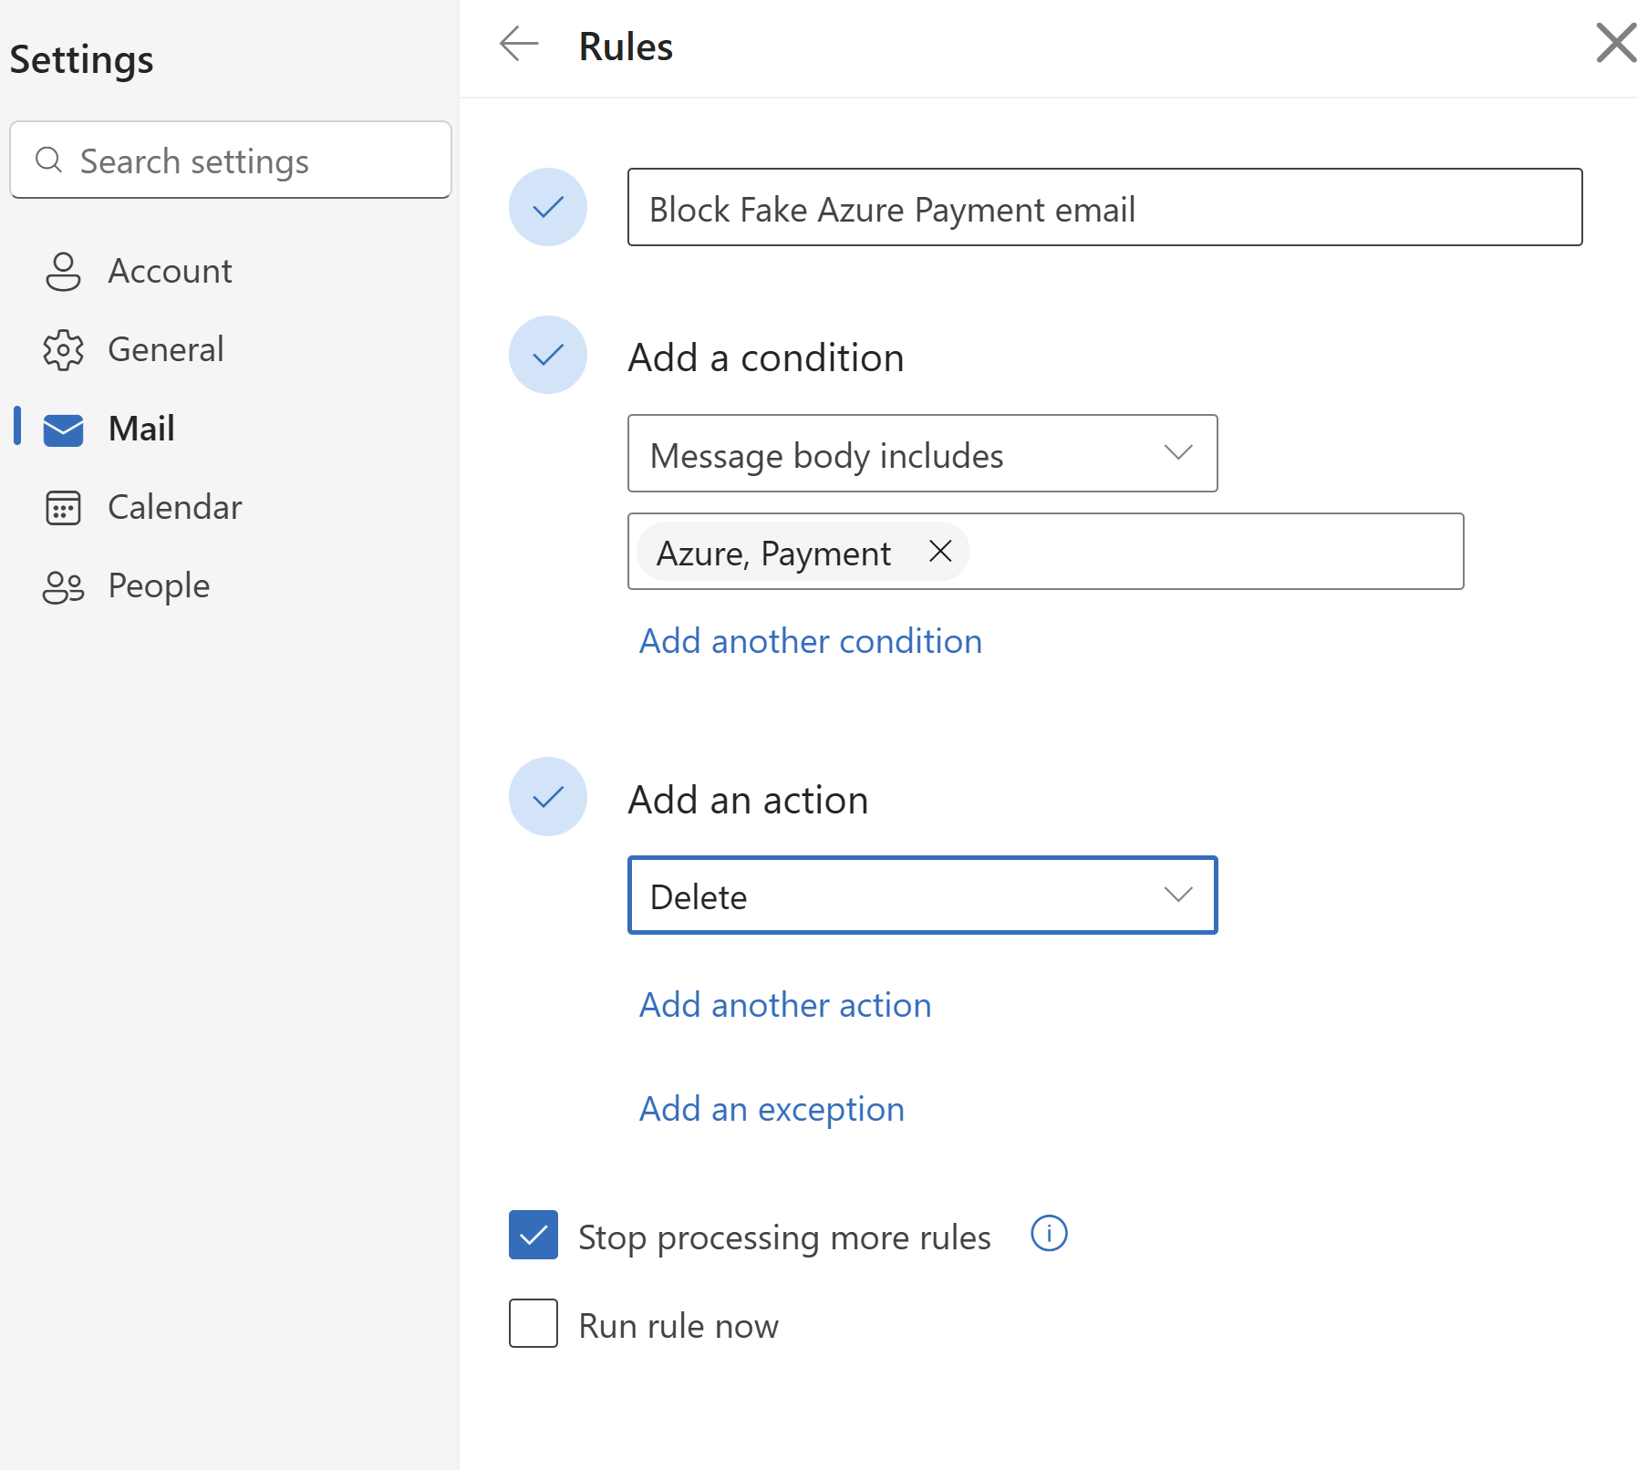Remove the "Azure, Payment" keyword chip
This screenshot has width=1637, height=1470.
(x=940, y=551)
